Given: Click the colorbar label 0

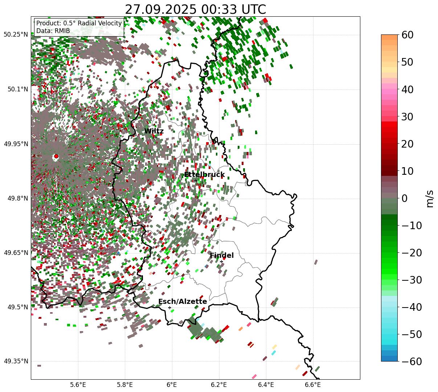Looking at the screenshot, I should (405, 198).
